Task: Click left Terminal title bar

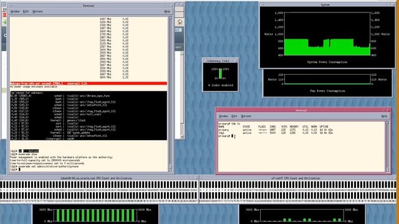Action: [x=89, y=6]
